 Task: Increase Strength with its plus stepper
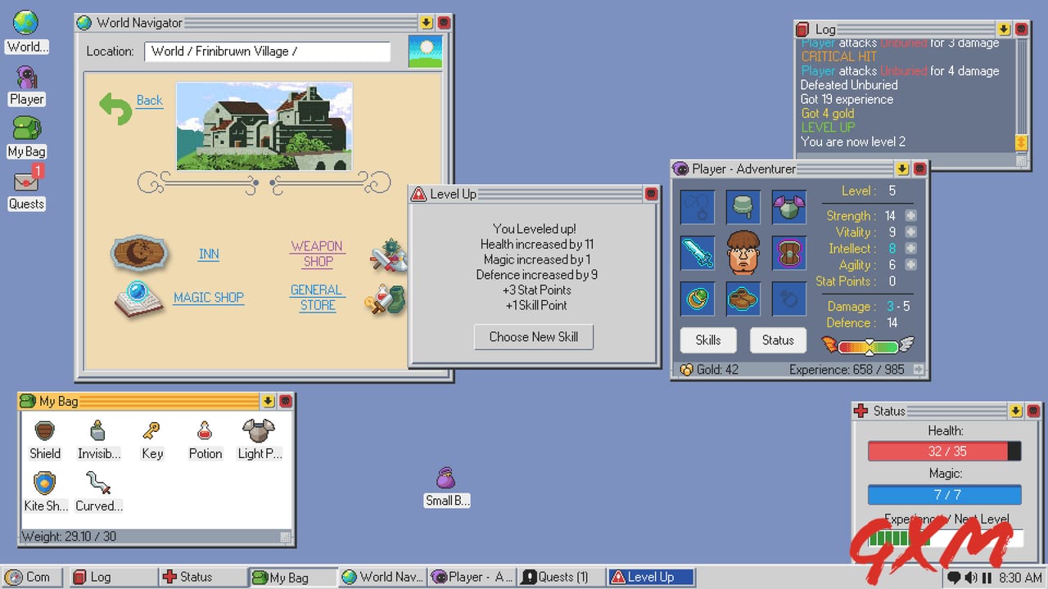tap(912, 215)
